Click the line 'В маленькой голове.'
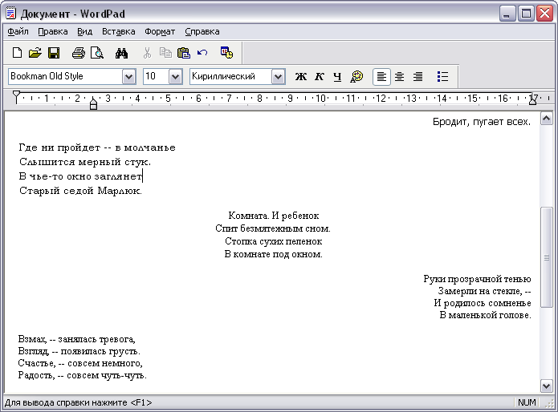The width and height of the screenshot is (558, 412). [x=486, y=315]
